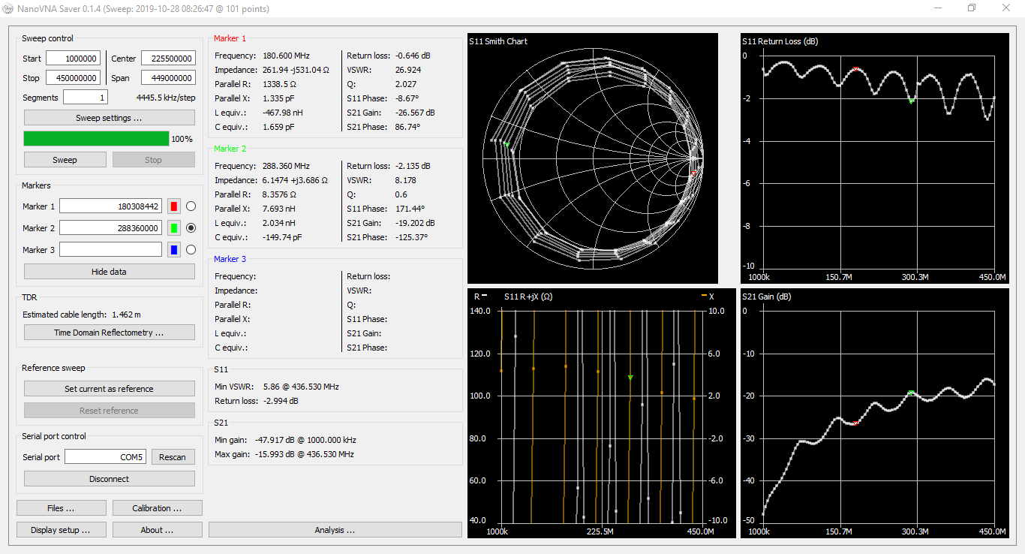The height and width of the screenshot is (554, 1025).
Task: Open the Display setup window
Action: click(61, 530)
